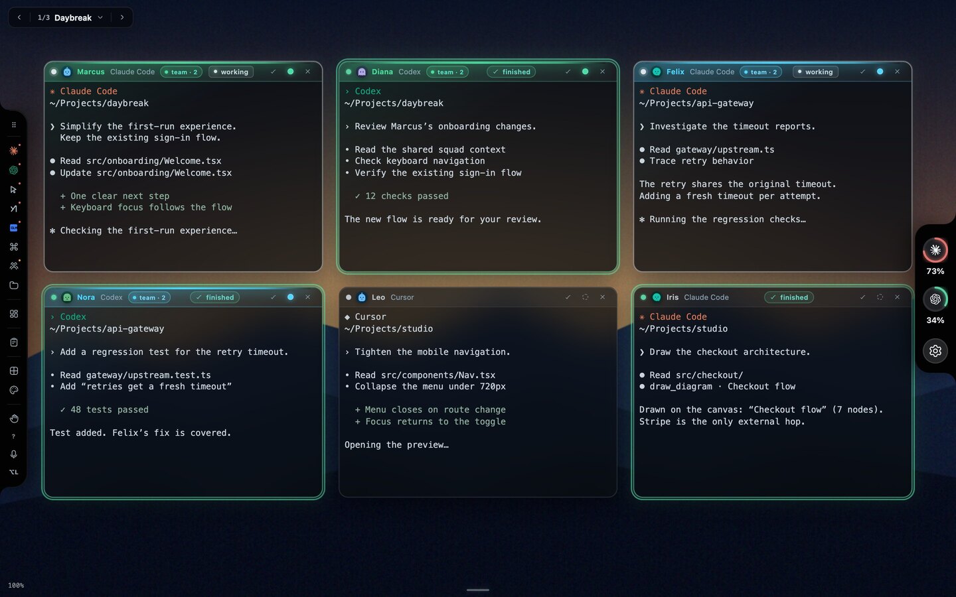
Task: Toggle the status dot left of Marcus
Action: [54, 72]
